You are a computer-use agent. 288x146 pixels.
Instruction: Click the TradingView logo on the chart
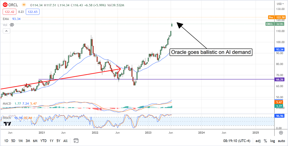point(8,124)
